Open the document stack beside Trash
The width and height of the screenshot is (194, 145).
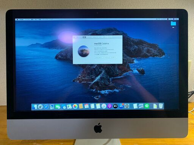click(155, 106)
